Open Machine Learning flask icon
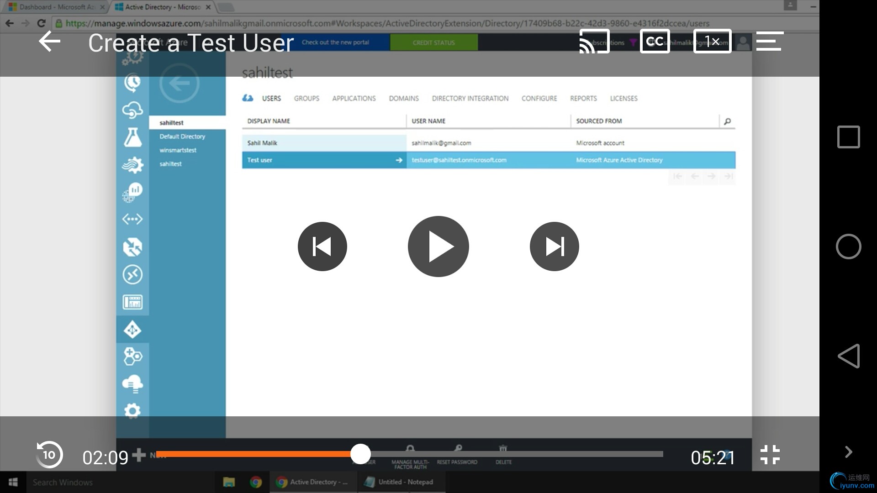The height and width of the screenshot is (493, 877). pos(132,137)
